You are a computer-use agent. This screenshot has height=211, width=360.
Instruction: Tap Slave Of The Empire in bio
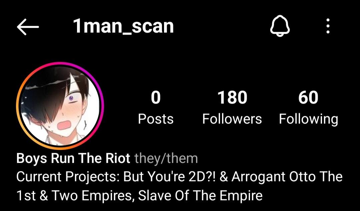(200, 195)
